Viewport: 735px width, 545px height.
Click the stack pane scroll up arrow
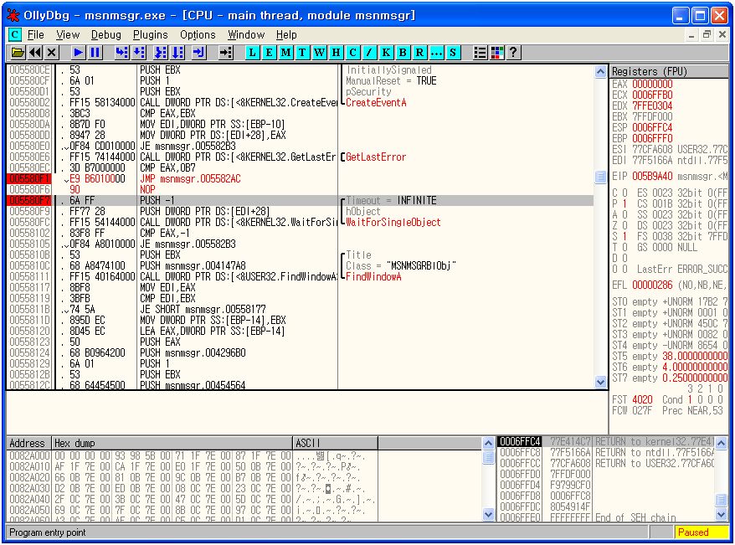(x=722, y=443)
